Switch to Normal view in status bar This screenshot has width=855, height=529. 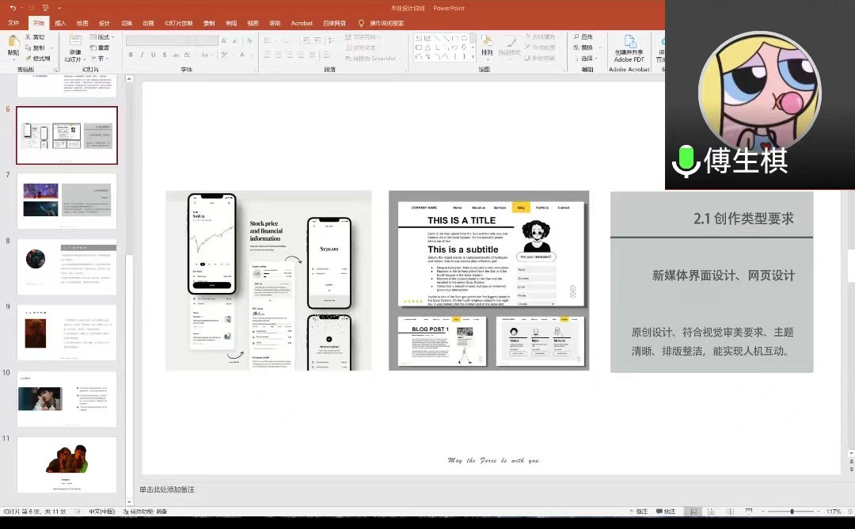point(693,512)
